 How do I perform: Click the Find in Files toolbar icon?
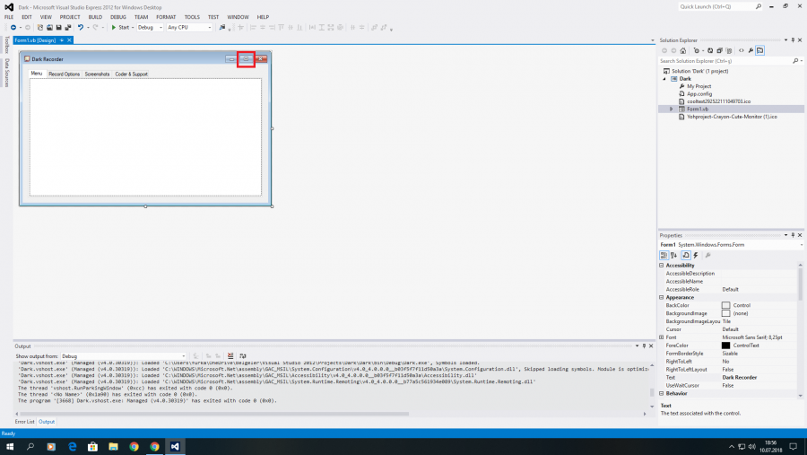[222, 27]
